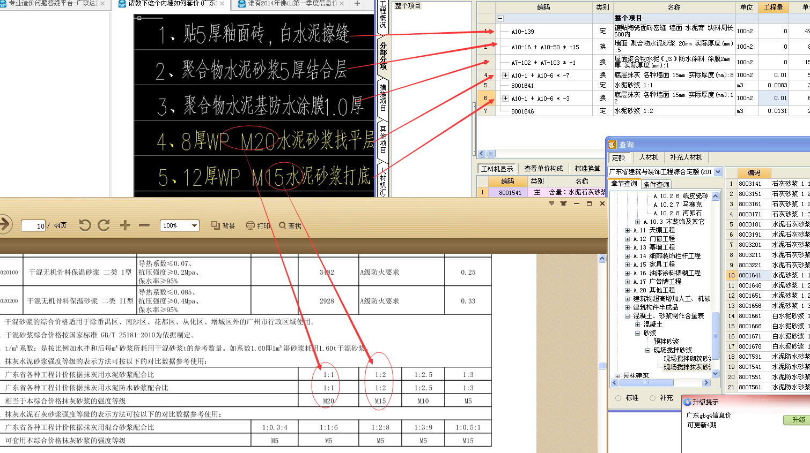Expand the A.11 天棚工程 tree node
This screenshot has height=453, width=810.
point(627,230)
